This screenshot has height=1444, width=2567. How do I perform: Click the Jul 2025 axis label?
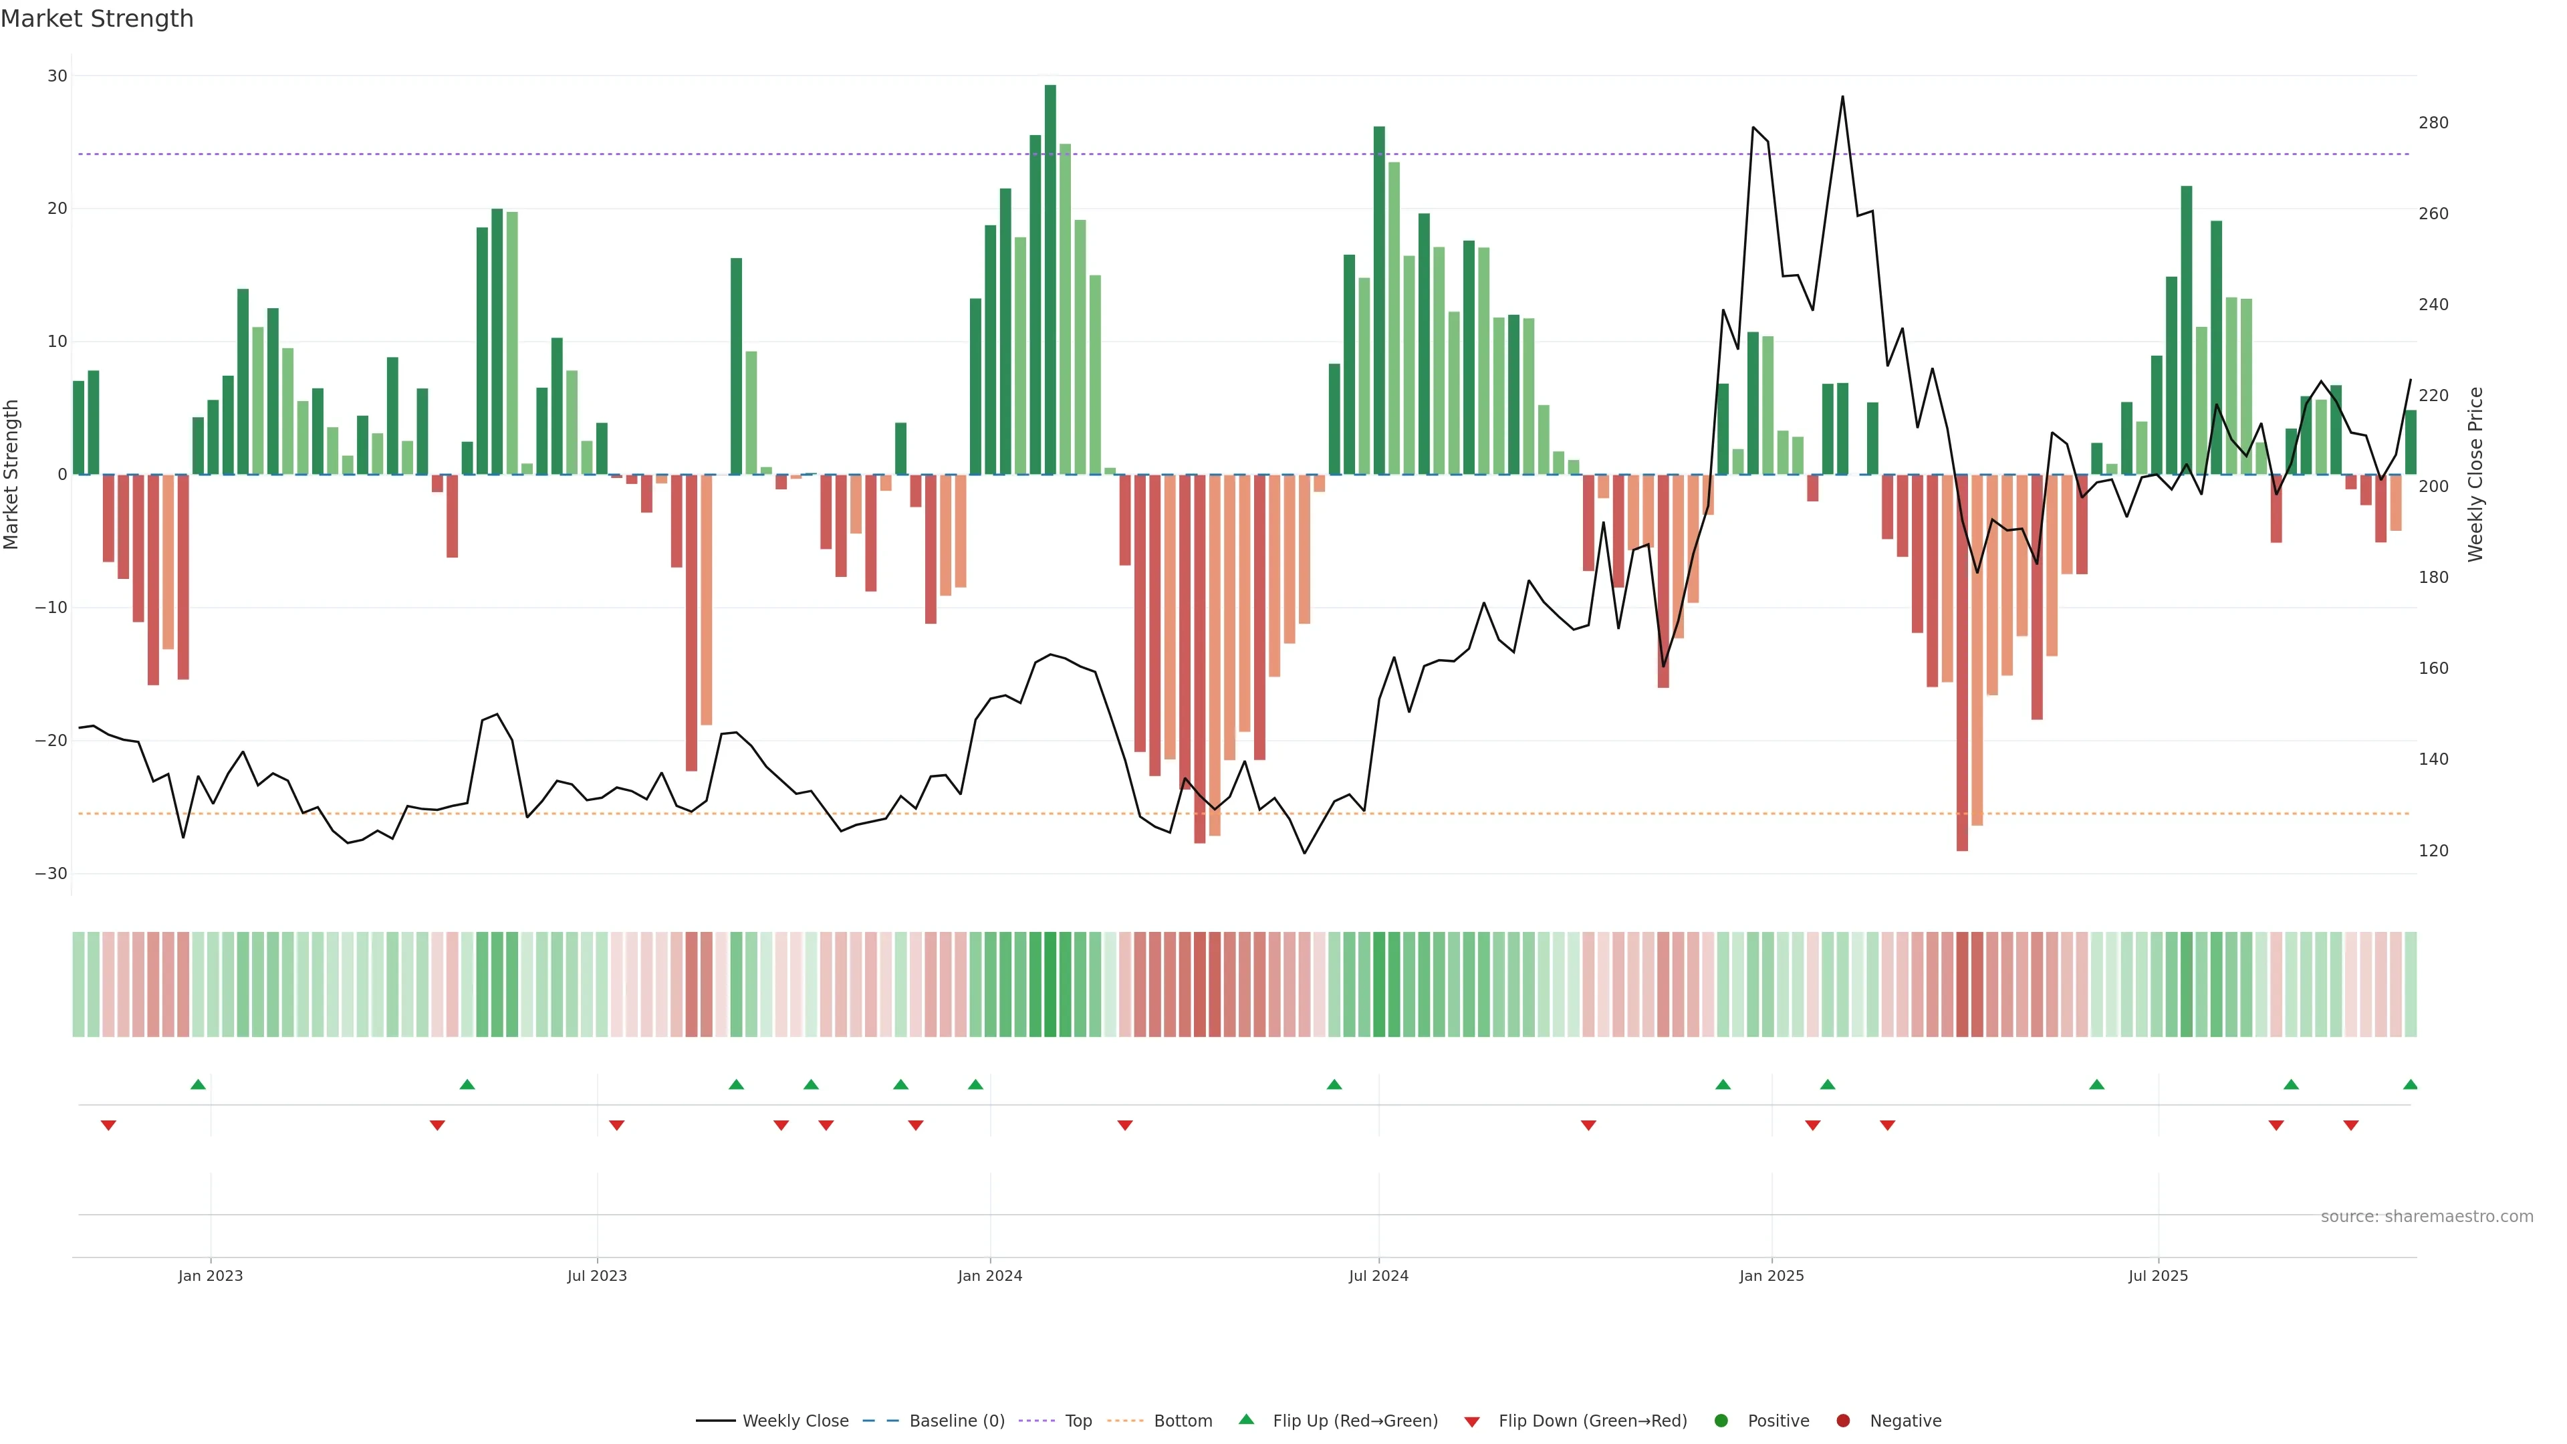click(x=2157, y=1276)
